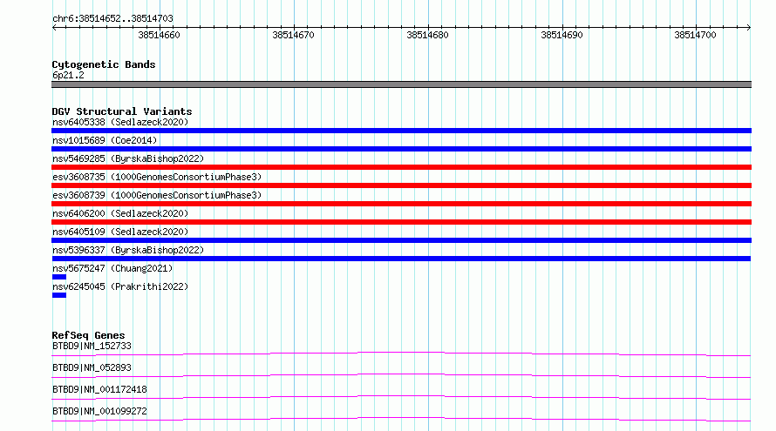The width and height of the screenshot is (776, 431).
Task: Open variant nsv6405338 (Sedlazeck2020) label
Action: [x=120, y=122]
